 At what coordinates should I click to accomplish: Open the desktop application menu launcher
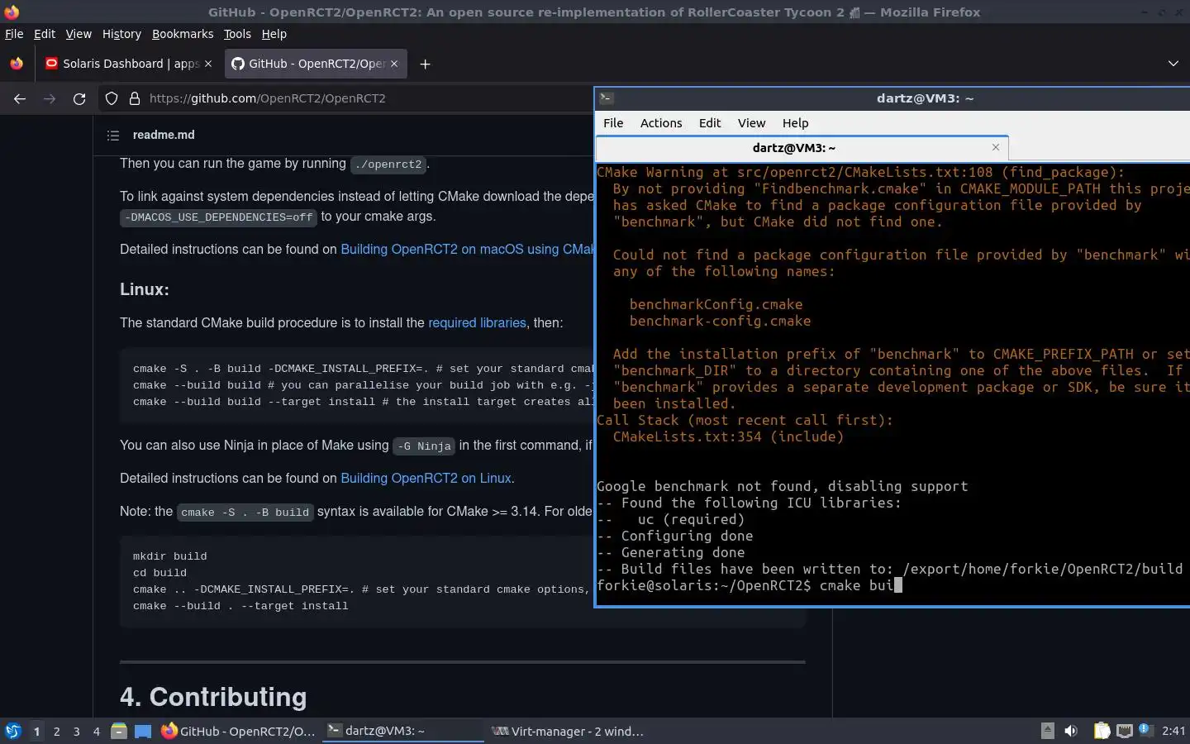coord(13,731)
